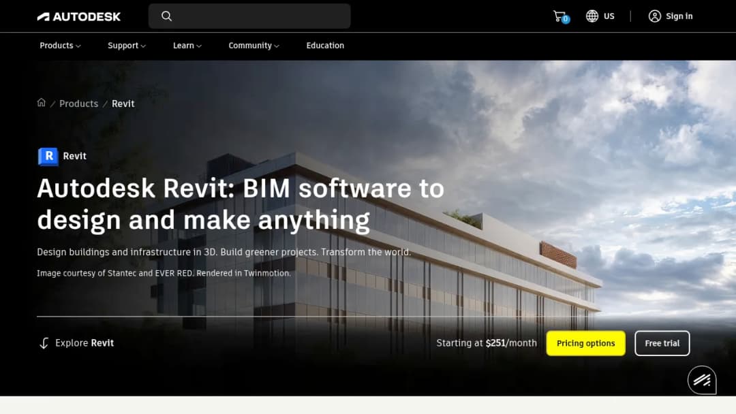
Task: Expand the Products menu
Action: click(x=60, y=46)
